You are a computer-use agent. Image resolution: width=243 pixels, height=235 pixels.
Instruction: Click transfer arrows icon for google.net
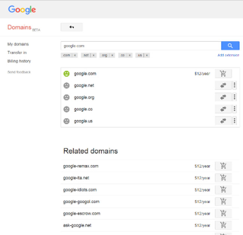coord(223,86)
